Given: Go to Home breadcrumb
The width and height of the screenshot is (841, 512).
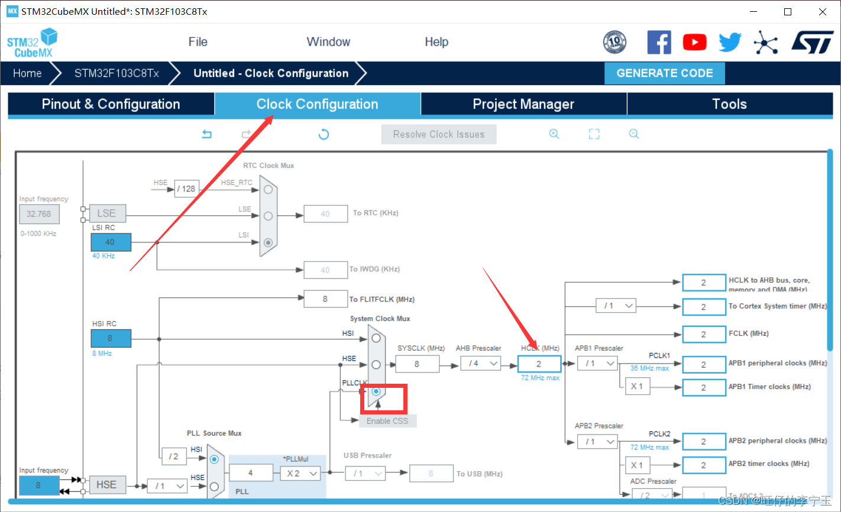Looking at the screenshot, I should (27, 73).
